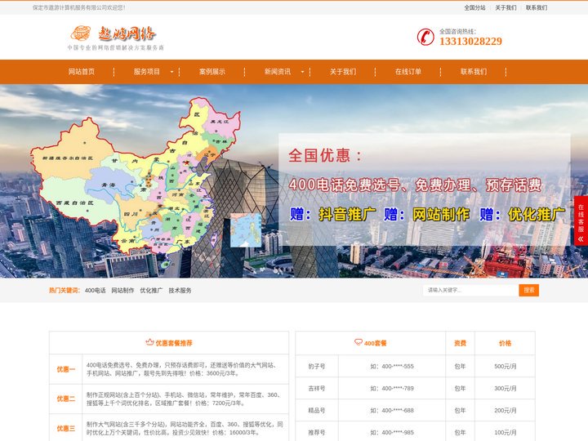588x441 pixels.
Task: Click example number 400-****-789
Action: click(x=398, y=389)
